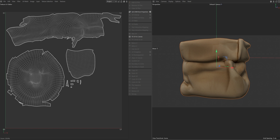Select the UV editor pan hand icon
Image resolution: width=280 pixels, height=140 pixels.
point(124,1)
